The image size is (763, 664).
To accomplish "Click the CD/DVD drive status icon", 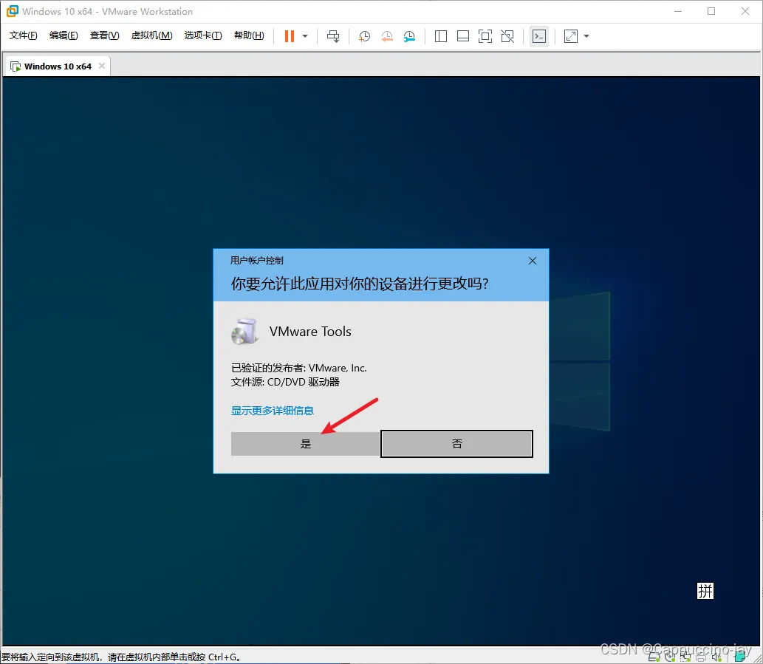I will (670, 657).
